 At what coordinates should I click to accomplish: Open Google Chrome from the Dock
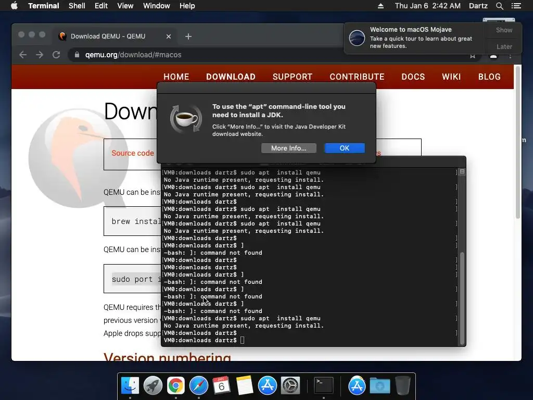[x=176, y=386]
